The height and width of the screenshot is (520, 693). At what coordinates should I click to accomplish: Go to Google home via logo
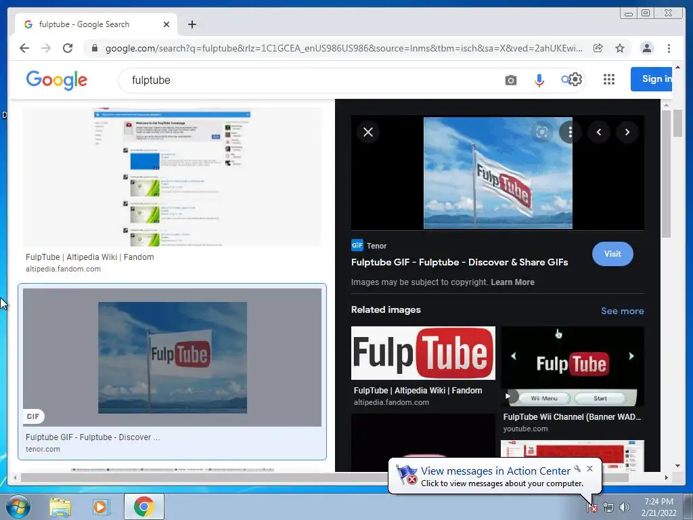57,80
